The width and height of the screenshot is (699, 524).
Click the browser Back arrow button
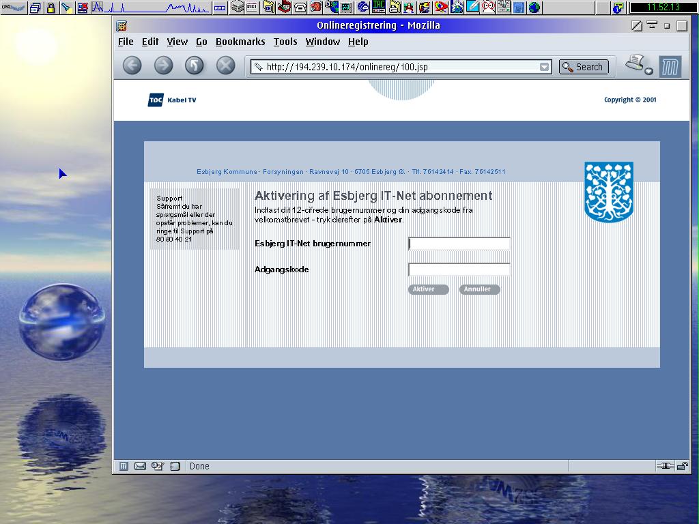[132, 65]
